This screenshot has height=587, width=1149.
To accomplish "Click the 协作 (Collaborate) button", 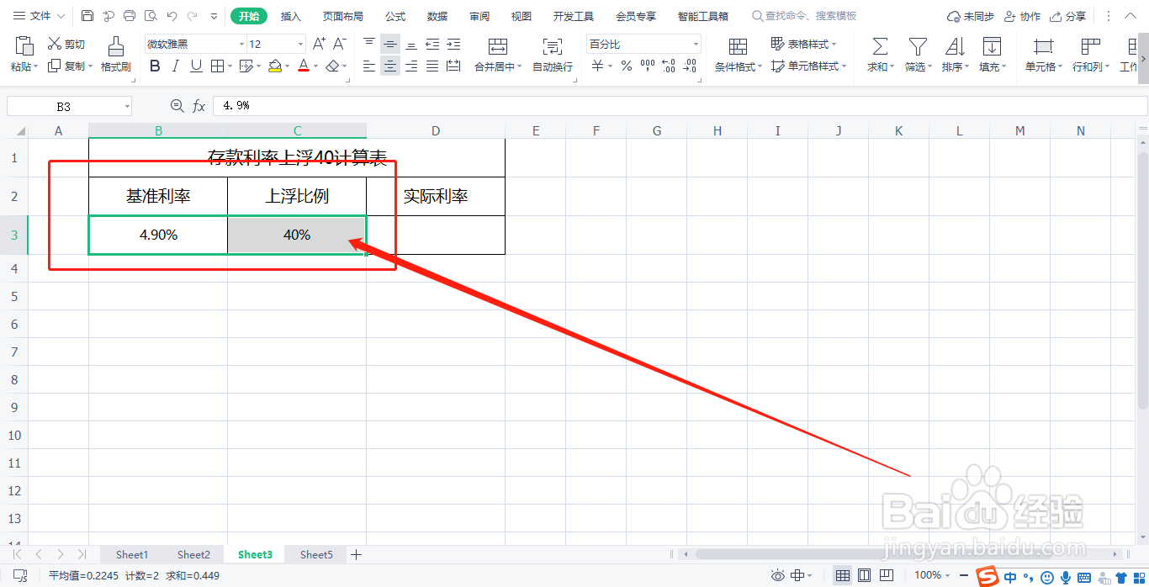I will click(x=1022, y=15).
